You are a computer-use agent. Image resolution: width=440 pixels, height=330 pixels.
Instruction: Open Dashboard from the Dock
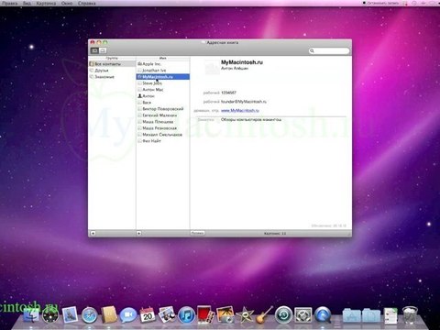pos(50,315)
